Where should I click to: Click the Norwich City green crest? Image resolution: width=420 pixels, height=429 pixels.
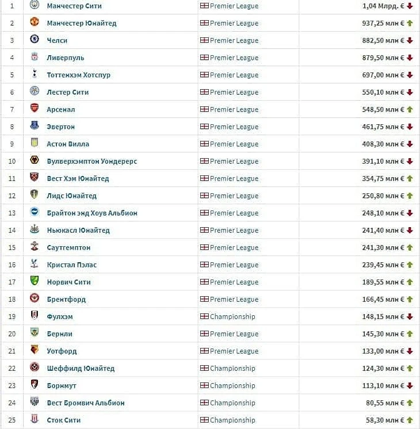tap(35, 281)
